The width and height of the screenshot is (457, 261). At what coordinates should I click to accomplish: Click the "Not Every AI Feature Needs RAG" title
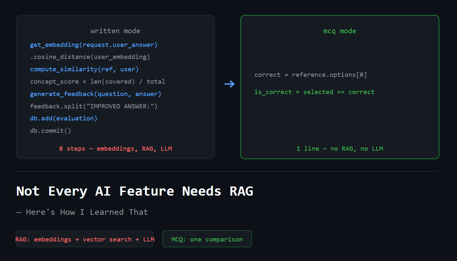click(x=135, y=191)
